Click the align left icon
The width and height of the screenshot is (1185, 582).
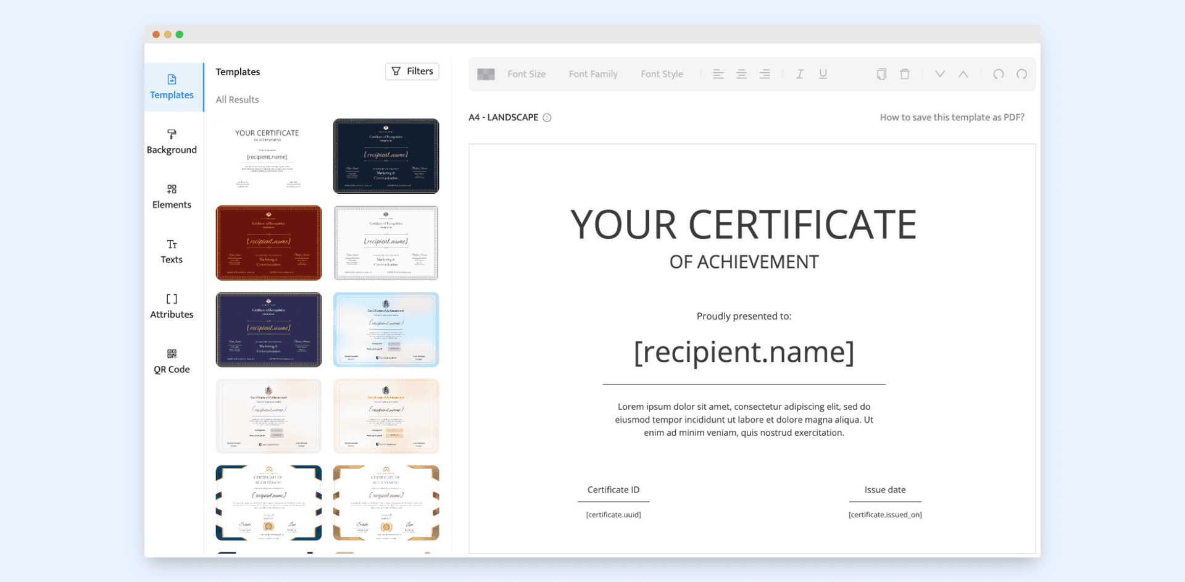tap(718, 74)
